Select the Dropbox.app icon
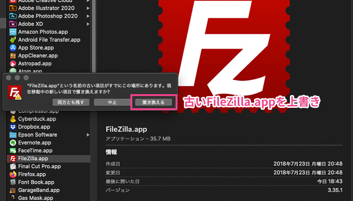 click(13, 127)
